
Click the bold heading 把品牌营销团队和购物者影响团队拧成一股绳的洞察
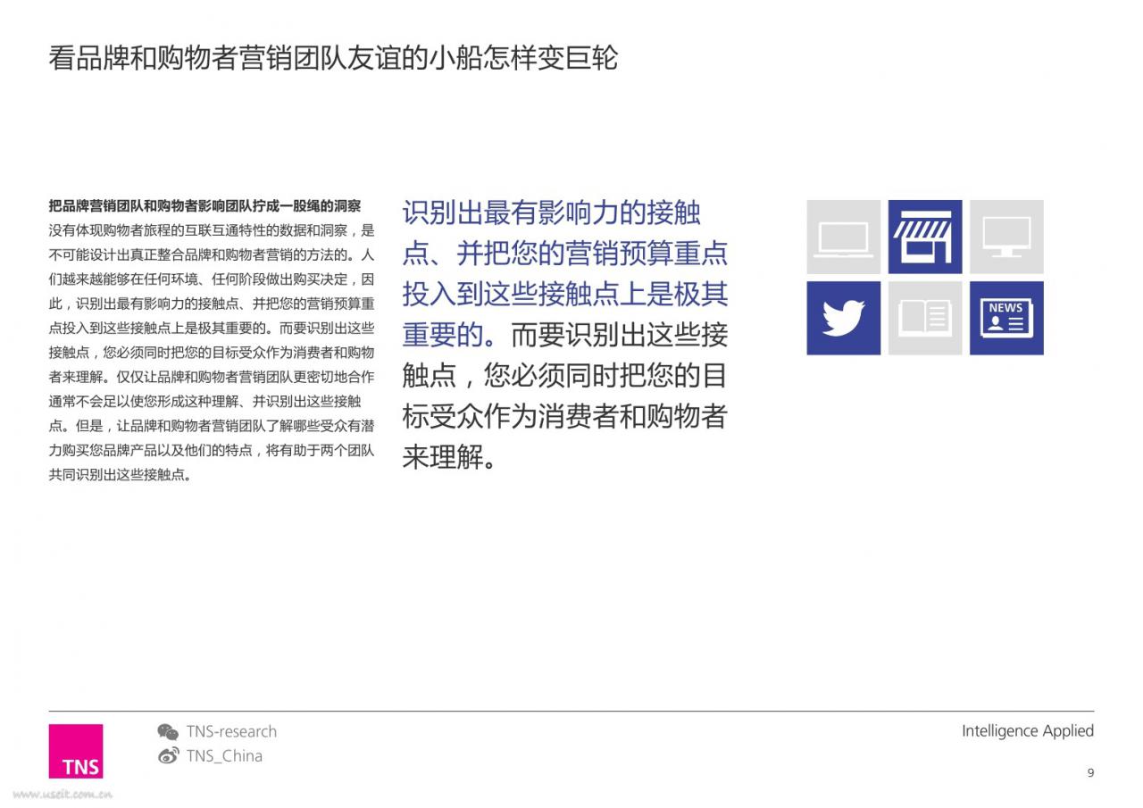click(x=204, y=205)
